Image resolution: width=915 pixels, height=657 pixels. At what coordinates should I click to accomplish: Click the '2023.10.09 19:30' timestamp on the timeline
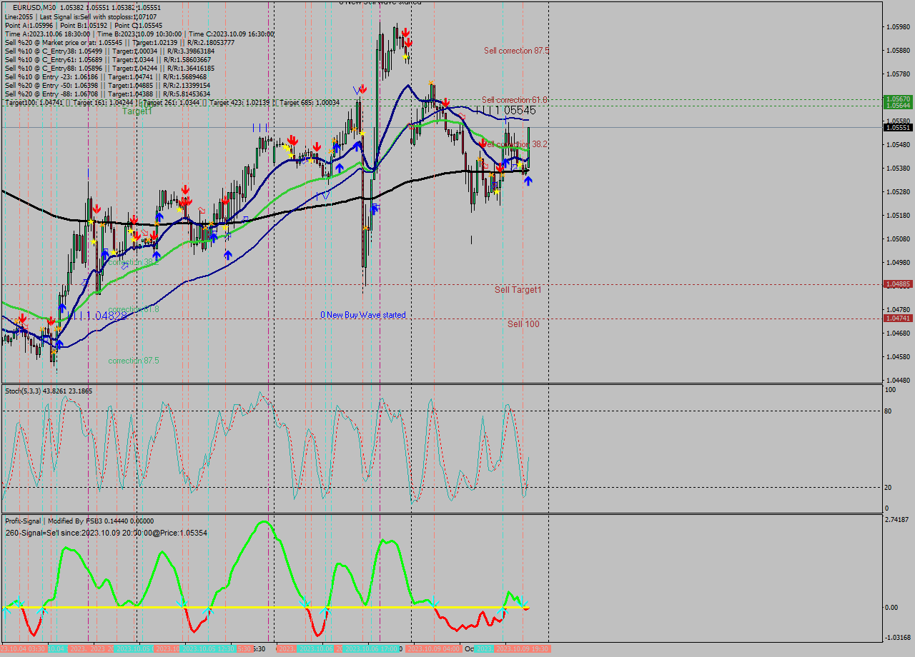523,649
